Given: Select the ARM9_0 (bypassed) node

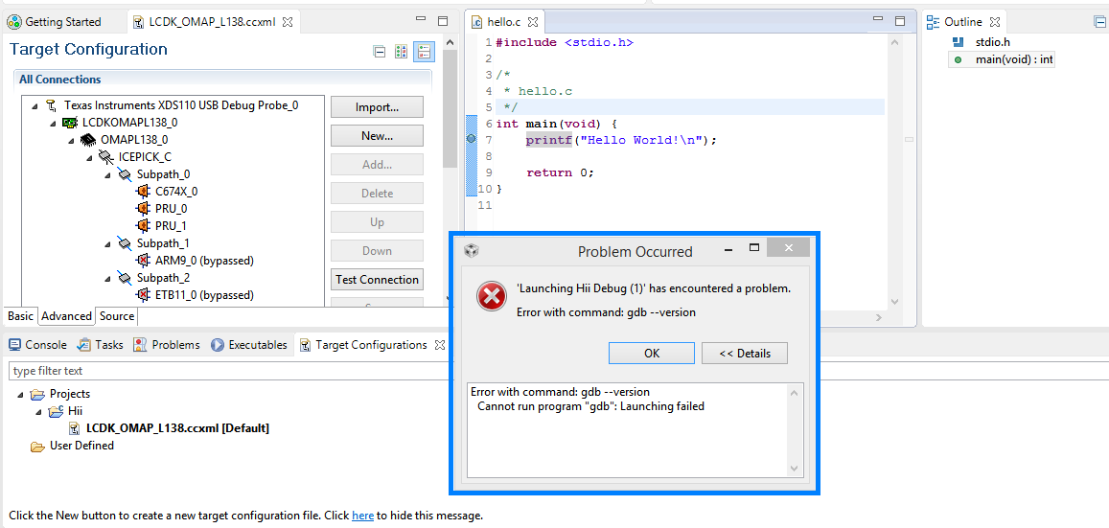Looking at the screenshot, I should tap(195, 260).
